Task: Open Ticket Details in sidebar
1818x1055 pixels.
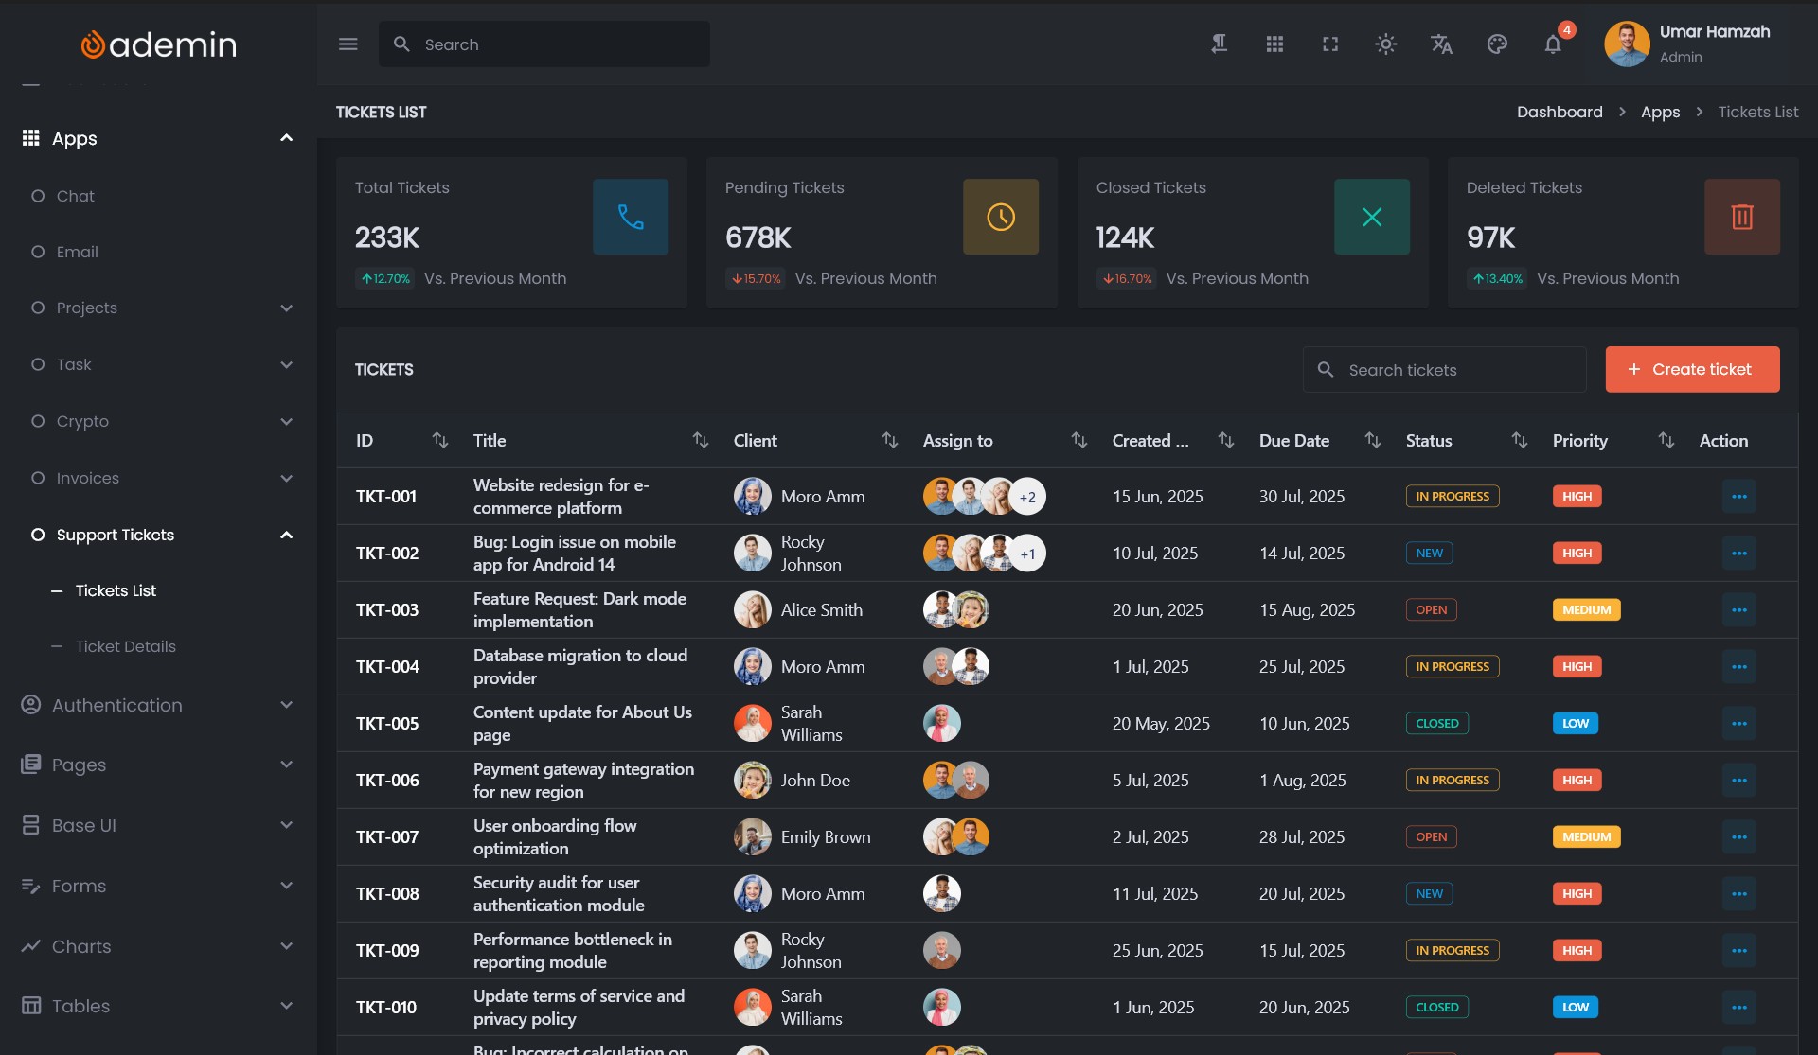Action: point(125,646)
